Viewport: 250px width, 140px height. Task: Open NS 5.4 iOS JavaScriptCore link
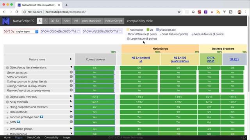tap(180, 59)
